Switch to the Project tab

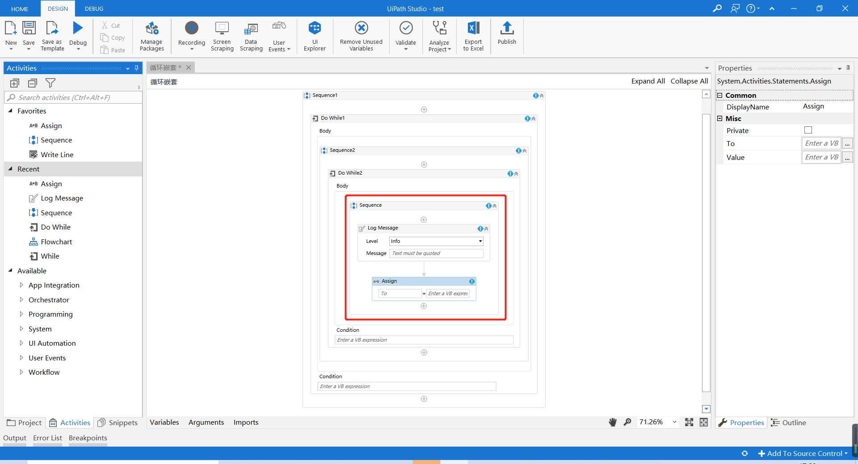25,422
